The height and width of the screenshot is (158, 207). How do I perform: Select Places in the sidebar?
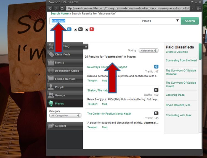coord(65,103)
